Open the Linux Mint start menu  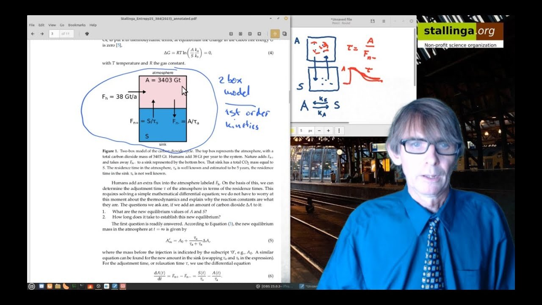click(31, 286)
